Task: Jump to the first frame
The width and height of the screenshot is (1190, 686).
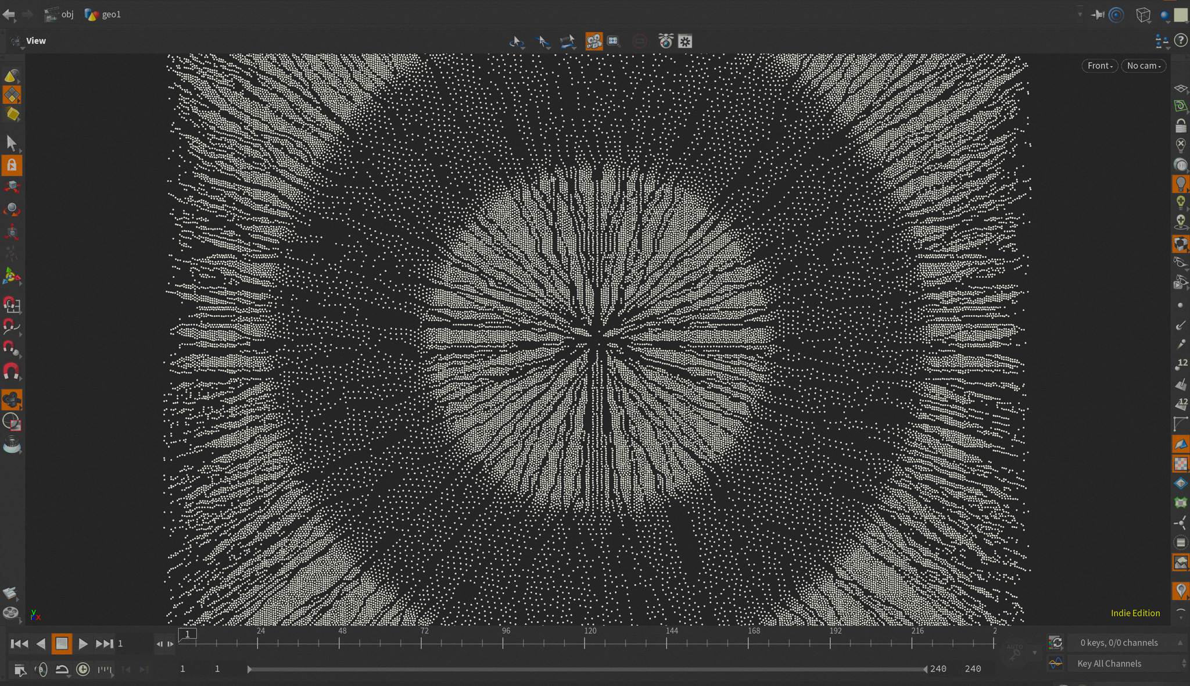Action: click(x=19, y=644)
